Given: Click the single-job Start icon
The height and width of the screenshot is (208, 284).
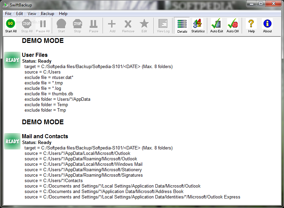Looking at the screenshot, I should coord(61,23).
